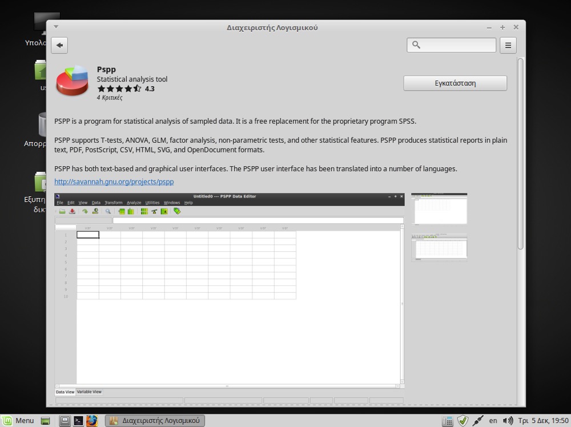The image size is (571, 427).
Task: Select the first small screenshot thumbnail
Action: 439,209
